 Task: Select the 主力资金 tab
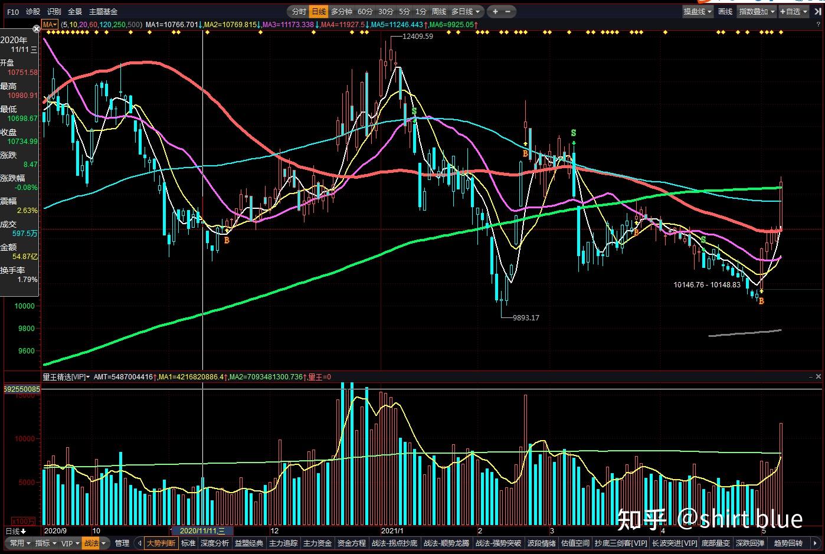coord(317,543)
